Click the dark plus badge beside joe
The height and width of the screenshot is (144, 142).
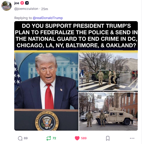[x=27, y=3]
